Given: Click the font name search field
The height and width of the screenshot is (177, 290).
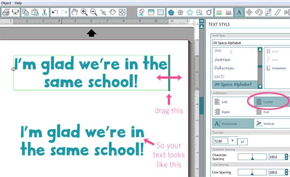Looking at the screenshot, I should [x=251, y=42].
